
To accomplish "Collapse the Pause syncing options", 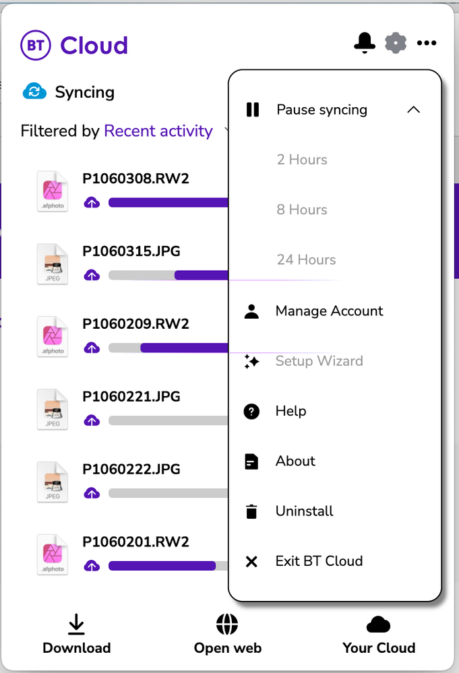I will point(413,109).
